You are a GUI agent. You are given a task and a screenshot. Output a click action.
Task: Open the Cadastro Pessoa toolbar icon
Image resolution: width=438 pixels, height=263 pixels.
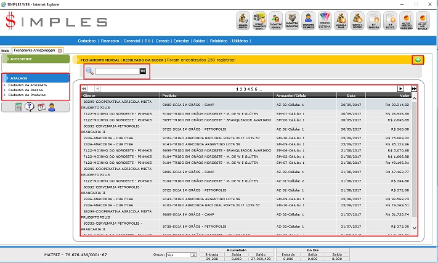pos(277,20)
